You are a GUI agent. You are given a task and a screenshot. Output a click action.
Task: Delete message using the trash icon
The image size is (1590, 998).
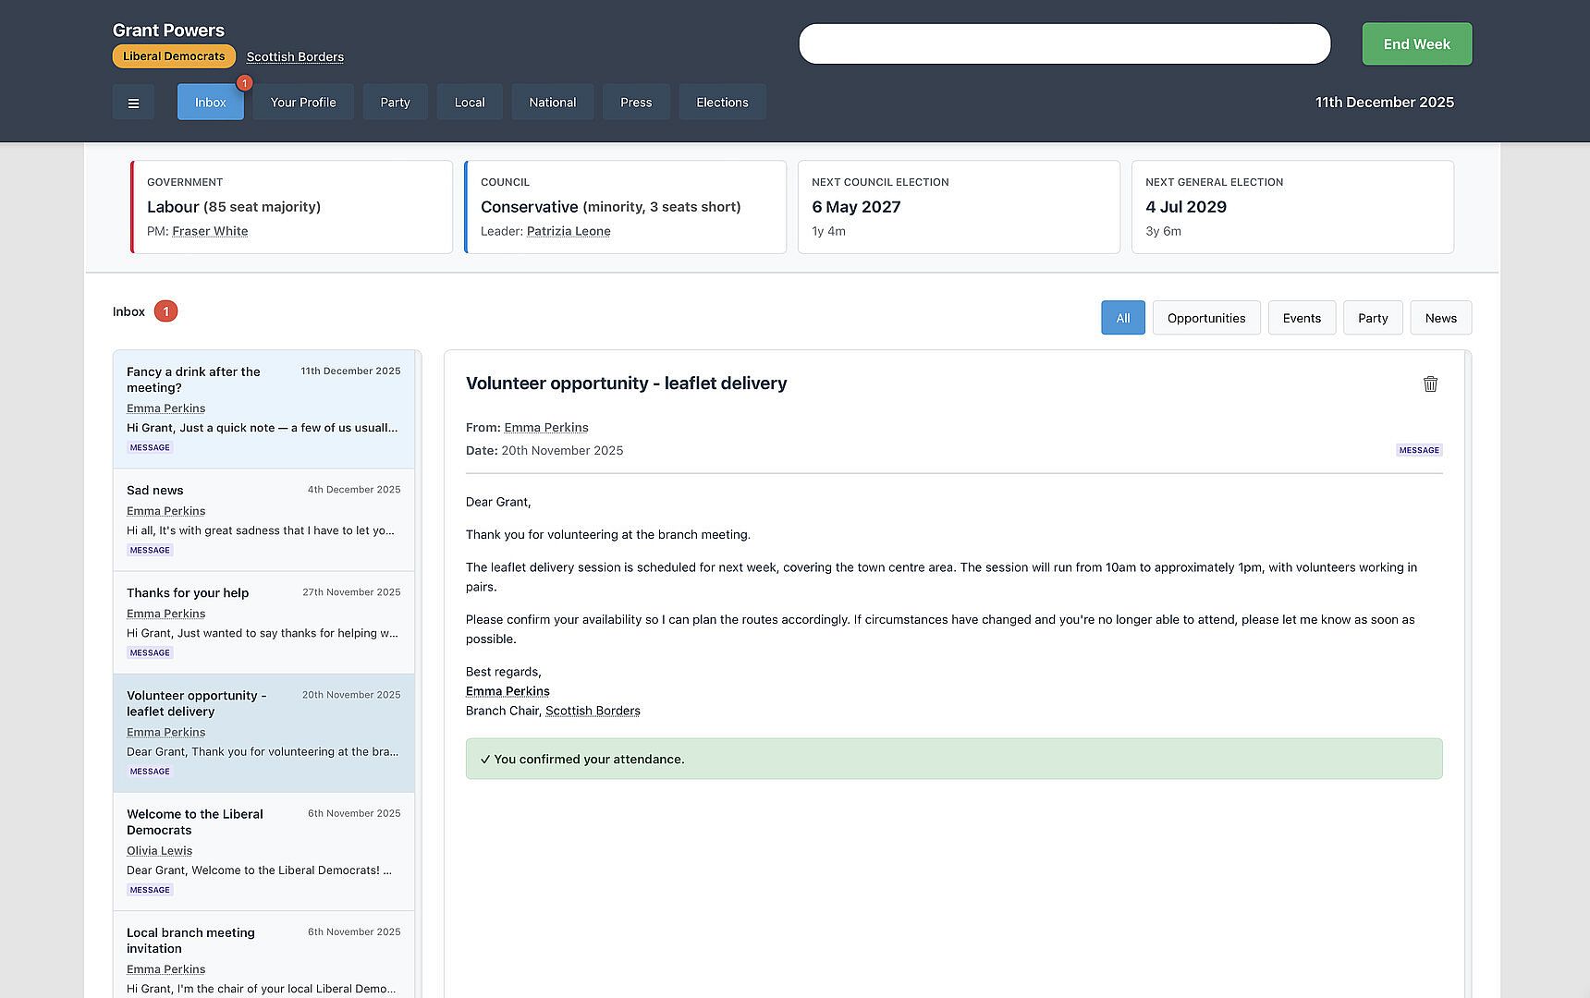click(x=1430, y=384)
